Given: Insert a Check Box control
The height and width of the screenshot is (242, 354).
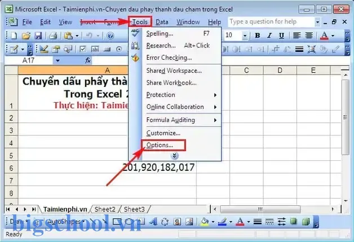Looking at the screenshot, I should tap(83, 49).
